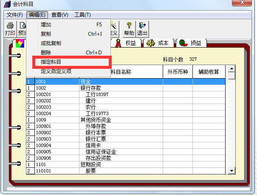
Task: Select the 信用卡 row
Action: click(126, 145)
